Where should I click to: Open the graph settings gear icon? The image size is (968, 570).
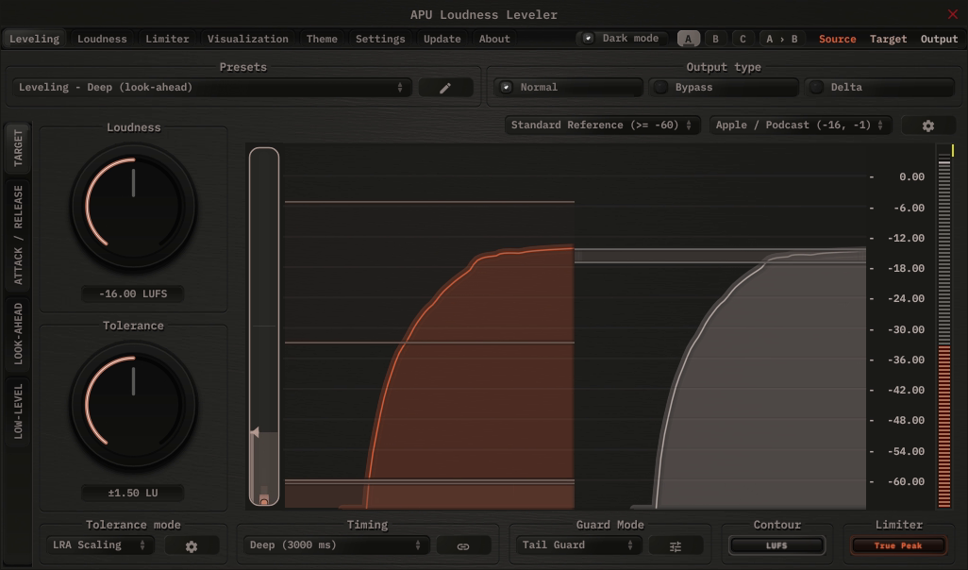coord(927,126)
